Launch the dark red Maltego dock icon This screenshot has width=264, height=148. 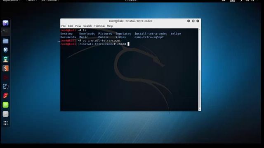pos(5,78)
